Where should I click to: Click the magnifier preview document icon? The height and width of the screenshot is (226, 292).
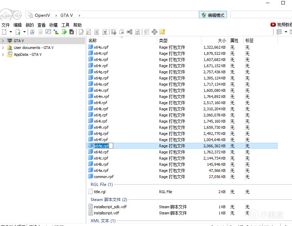(89, 32)
